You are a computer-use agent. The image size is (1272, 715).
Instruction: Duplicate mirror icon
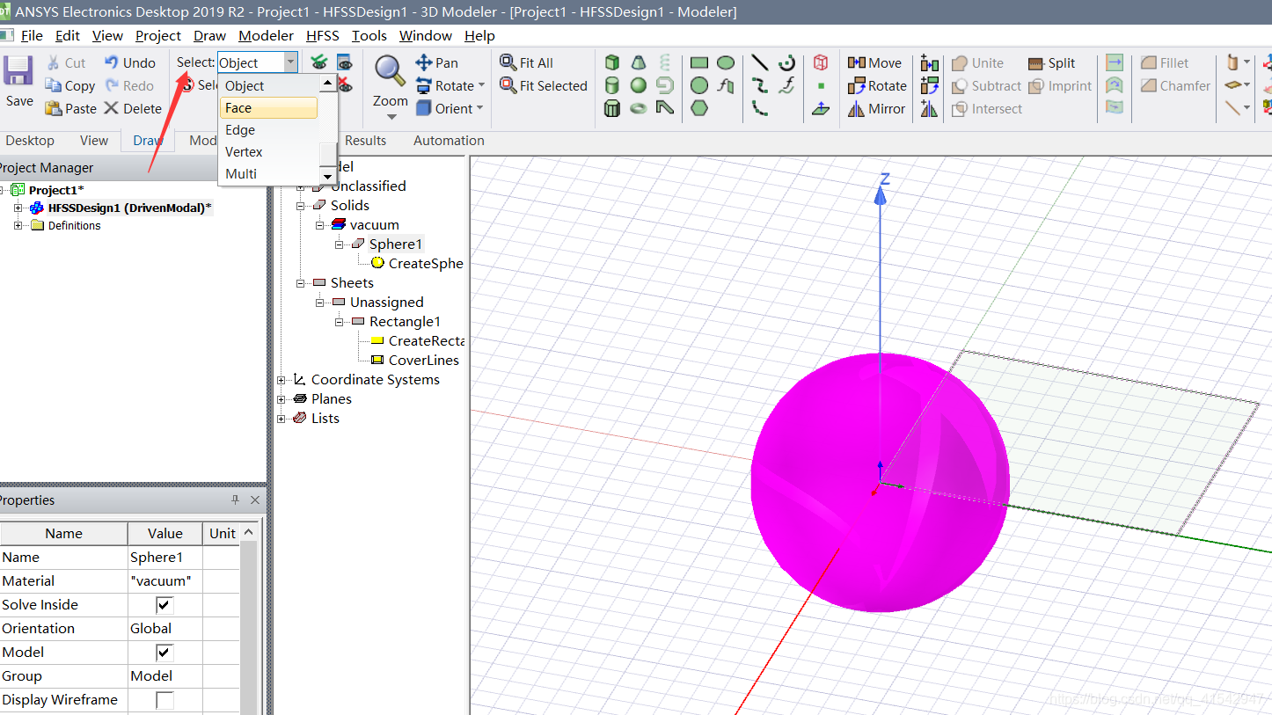929,108
